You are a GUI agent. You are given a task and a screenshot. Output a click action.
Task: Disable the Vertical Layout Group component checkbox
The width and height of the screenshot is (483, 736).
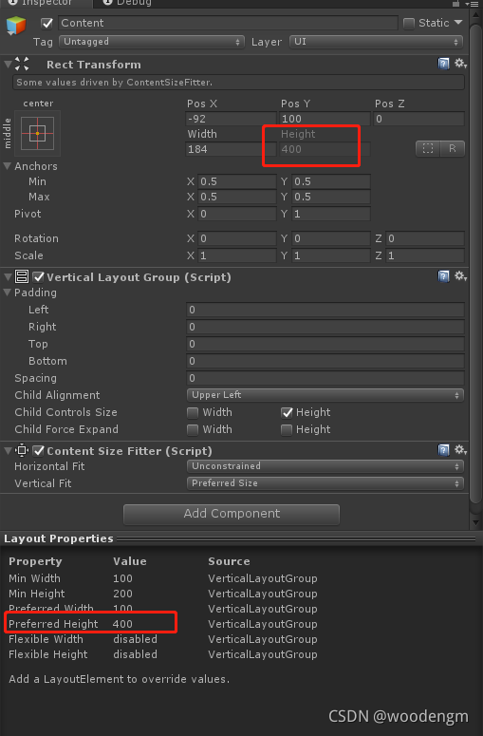pyautogui.click(x=39, y=277)
